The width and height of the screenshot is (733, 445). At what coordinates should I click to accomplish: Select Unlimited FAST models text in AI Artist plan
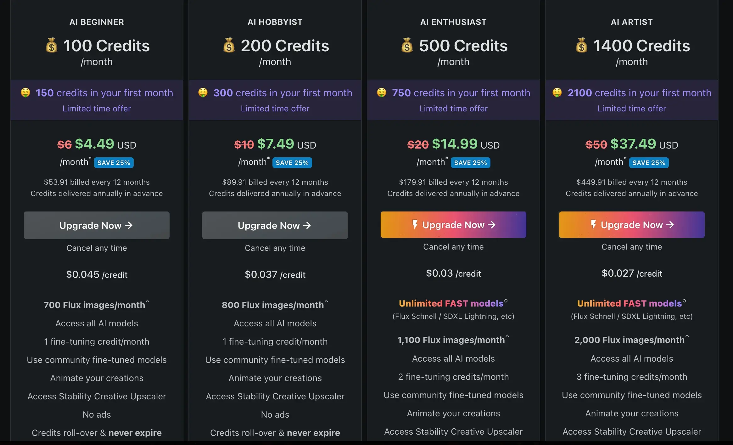[629, 303]
